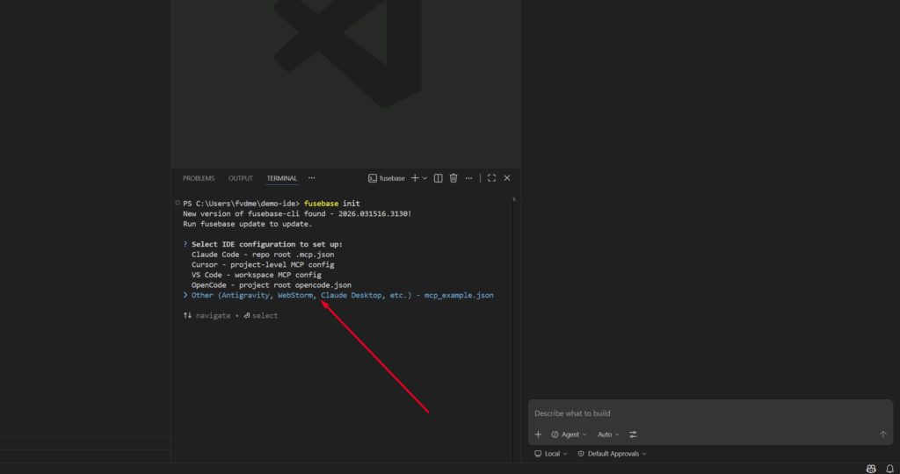This screenshot has width=900, height=474.
Task: Select the 'VS Code - workspace MCP config' option
Action: 256,275
